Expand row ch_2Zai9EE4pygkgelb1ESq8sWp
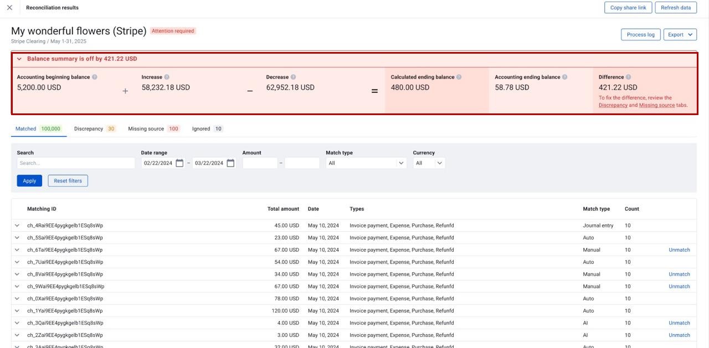 point(17,335)
